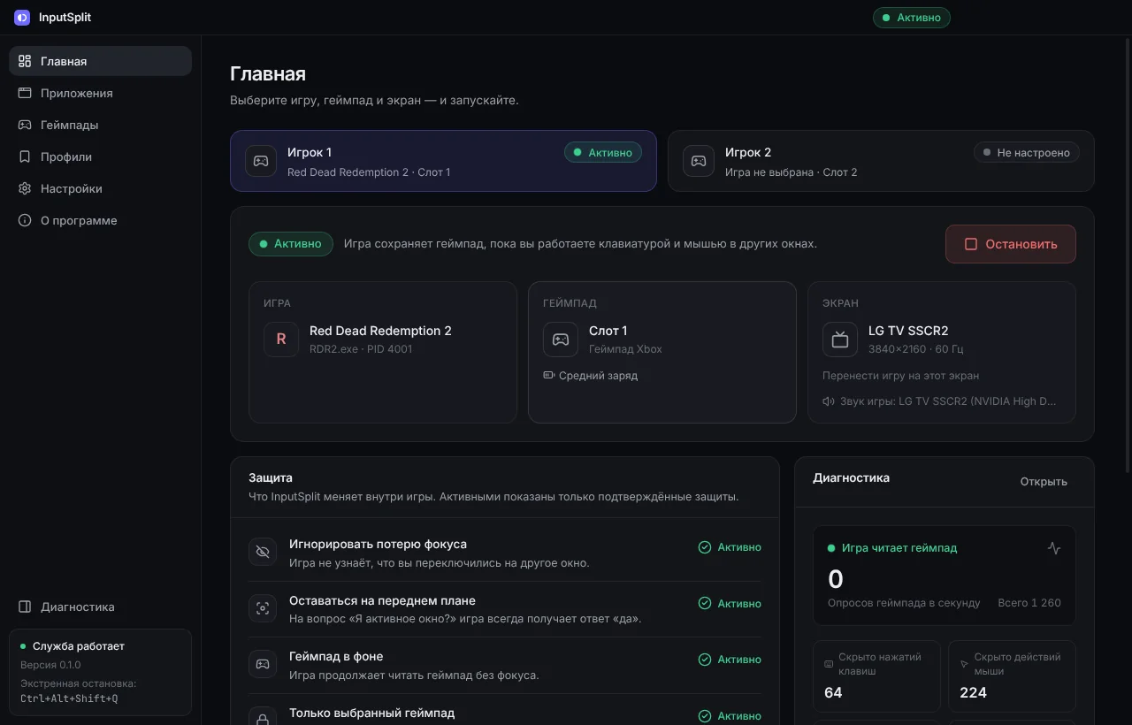Click the Всего 1 260 counter
This screenshot has width=1132, height=725.
click(1029, 603)
